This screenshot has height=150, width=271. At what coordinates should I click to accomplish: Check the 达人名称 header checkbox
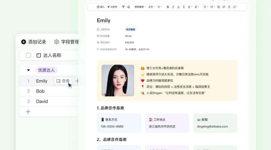click(x=28, y=55)
